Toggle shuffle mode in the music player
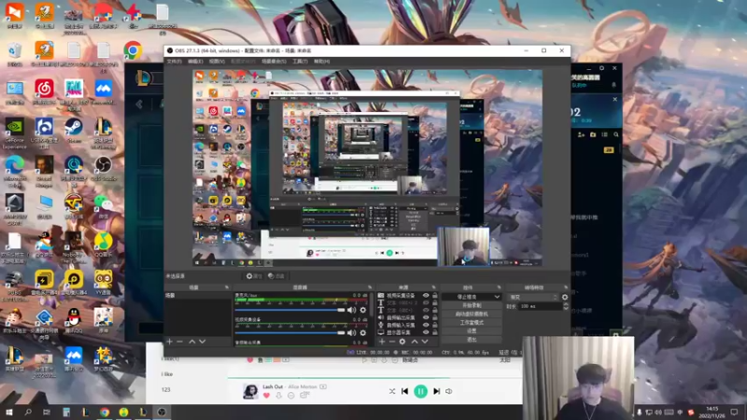747x420 pixels. [391, 391]
